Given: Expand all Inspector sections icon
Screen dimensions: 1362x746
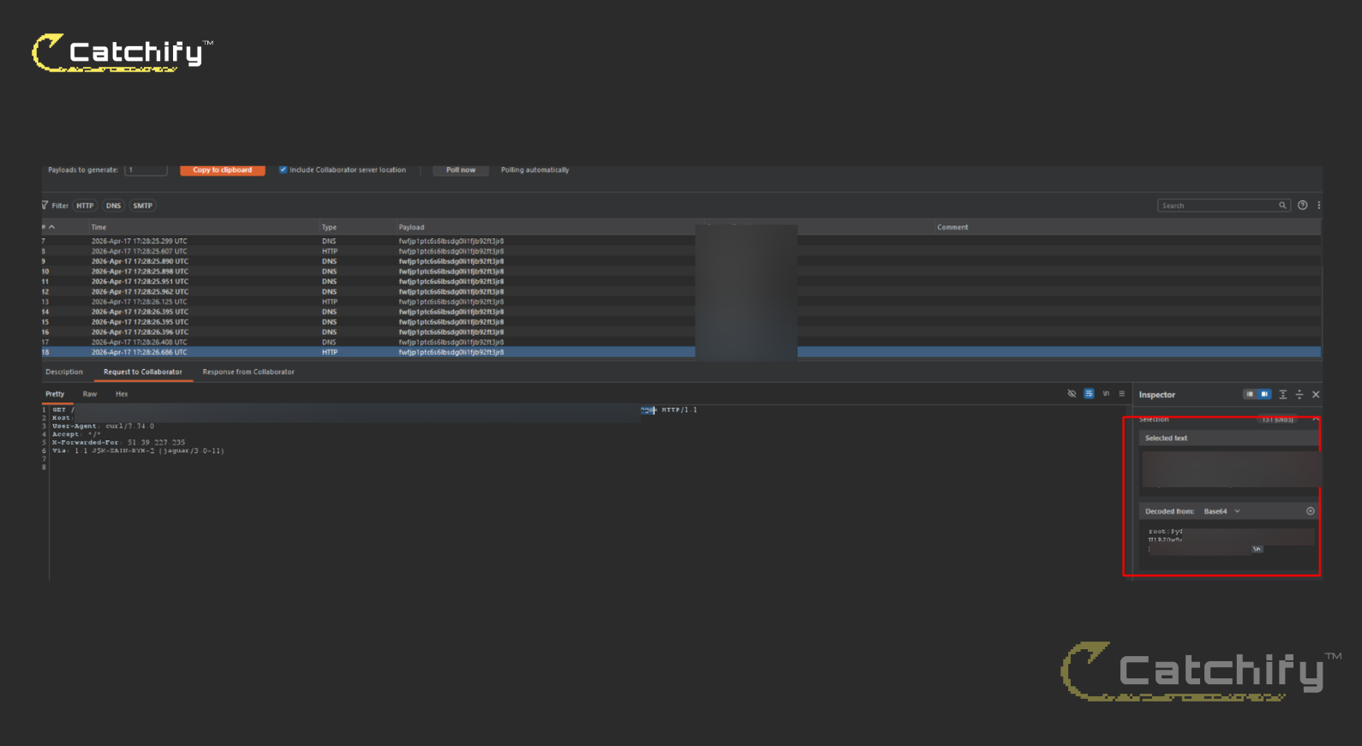Looking at the screenshot, I should [x=1283, y=395].
